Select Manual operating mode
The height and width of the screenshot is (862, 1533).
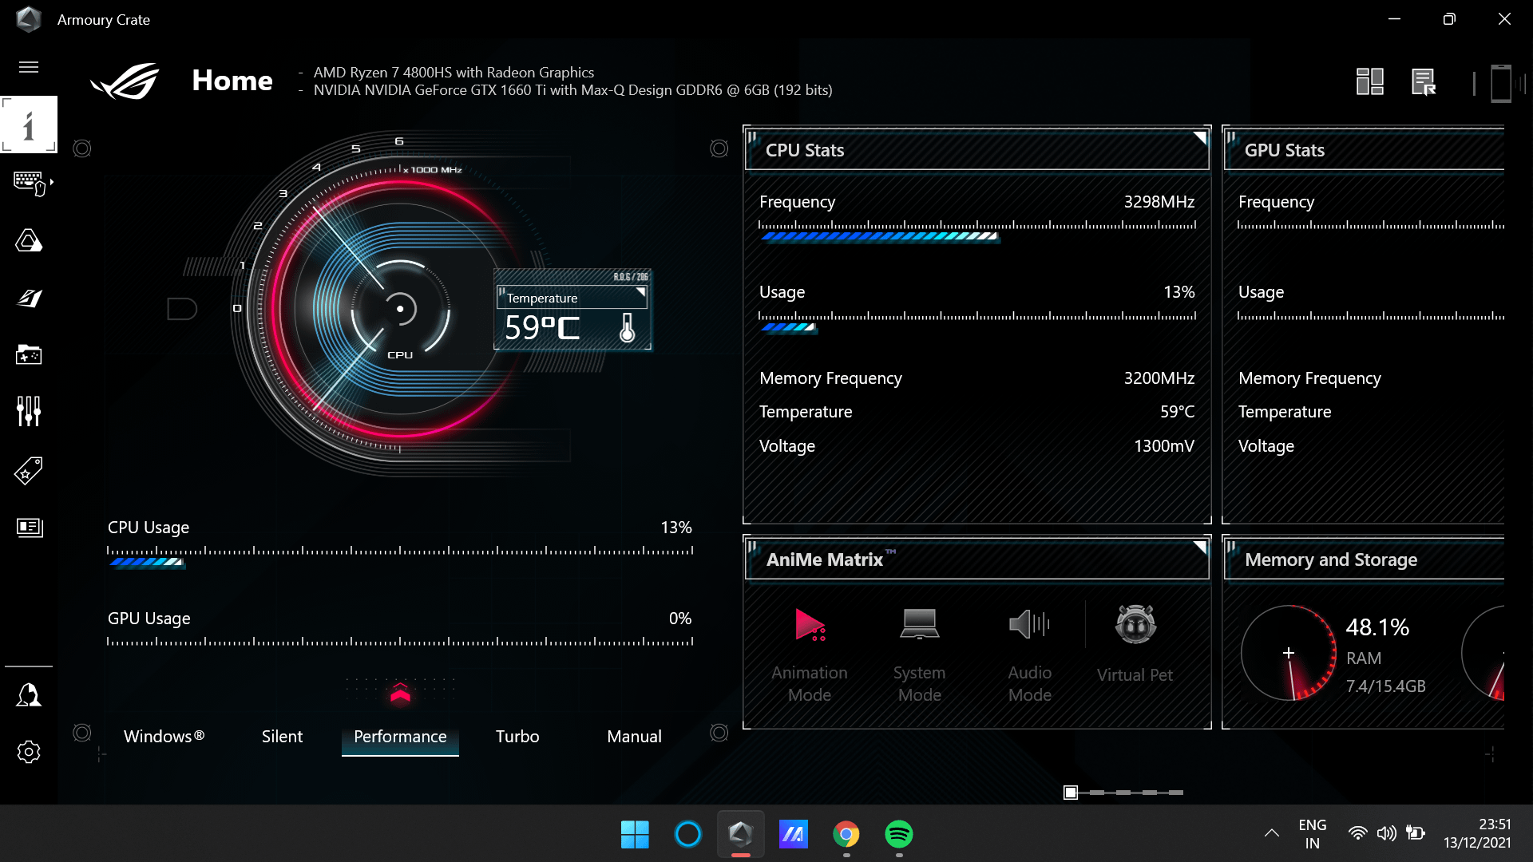(x=634, y=736)
